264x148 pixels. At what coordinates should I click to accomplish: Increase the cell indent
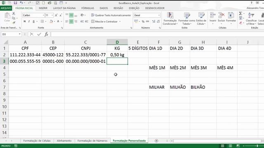87,21
